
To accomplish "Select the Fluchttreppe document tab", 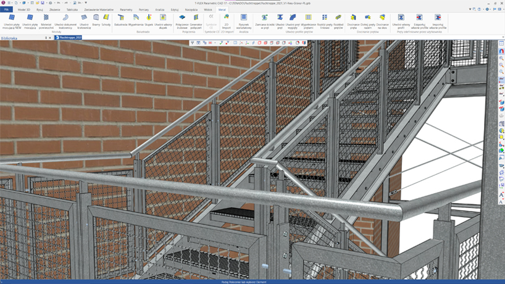I will (69, 38).
